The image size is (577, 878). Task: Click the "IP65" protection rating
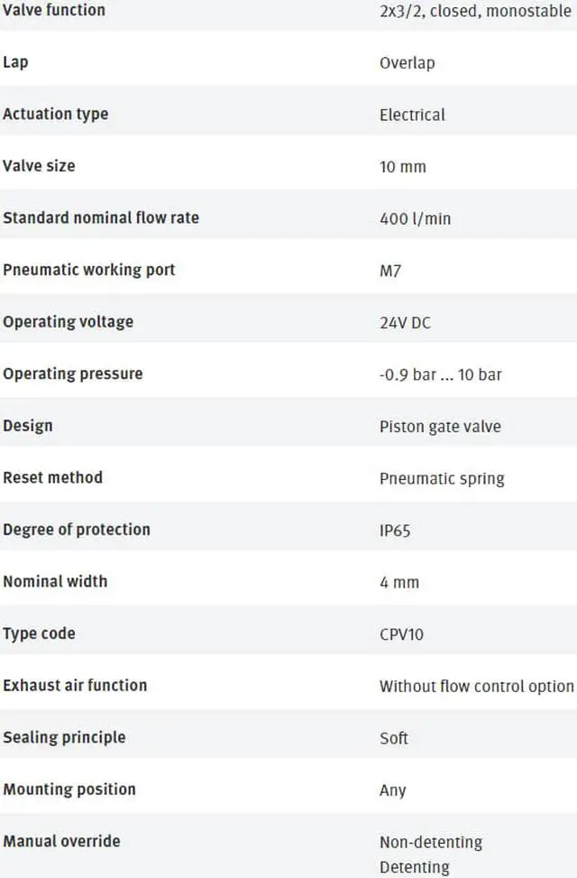coord(395,531)
